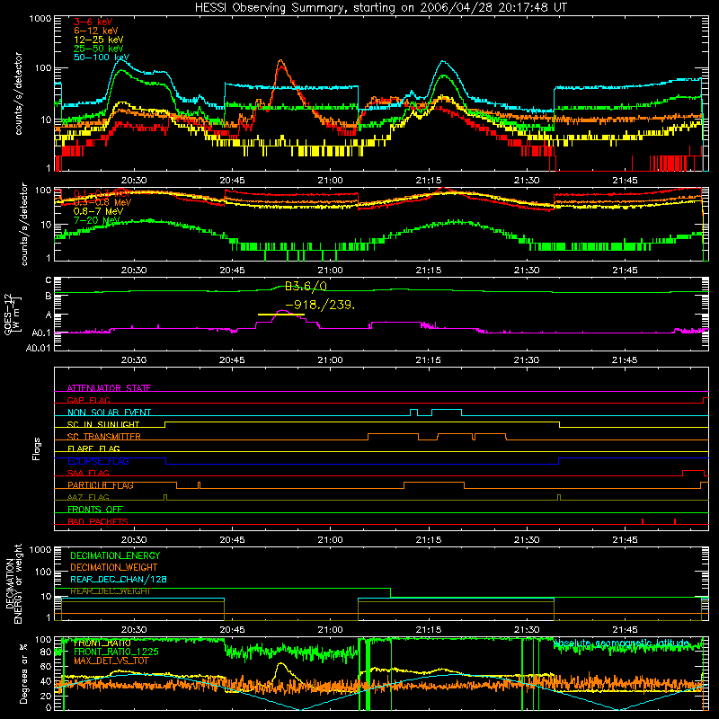Click the orange MAX_DET_VS_TOT legend label
This screenshot has height=719, width=719.
(111, 661)
